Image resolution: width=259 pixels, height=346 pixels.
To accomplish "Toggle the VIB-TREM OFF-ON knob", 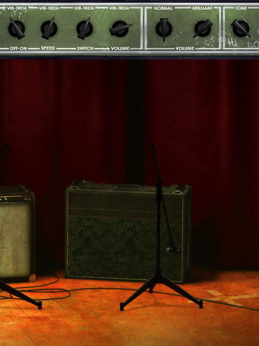I will (17, 29).
